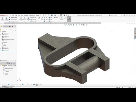Viewport: 136px width, 102px height.
Task: Expand the Annotations folder in feature tree
Action: (x=1, y=35)
